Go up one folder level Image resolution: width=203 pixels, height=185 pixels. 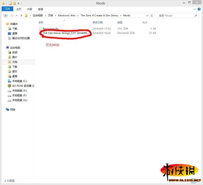tap(21, 16)
